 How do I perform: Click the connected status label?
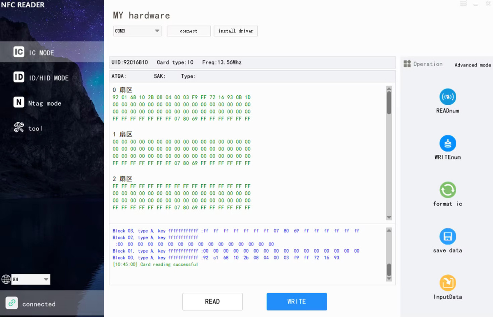point(39,304)
